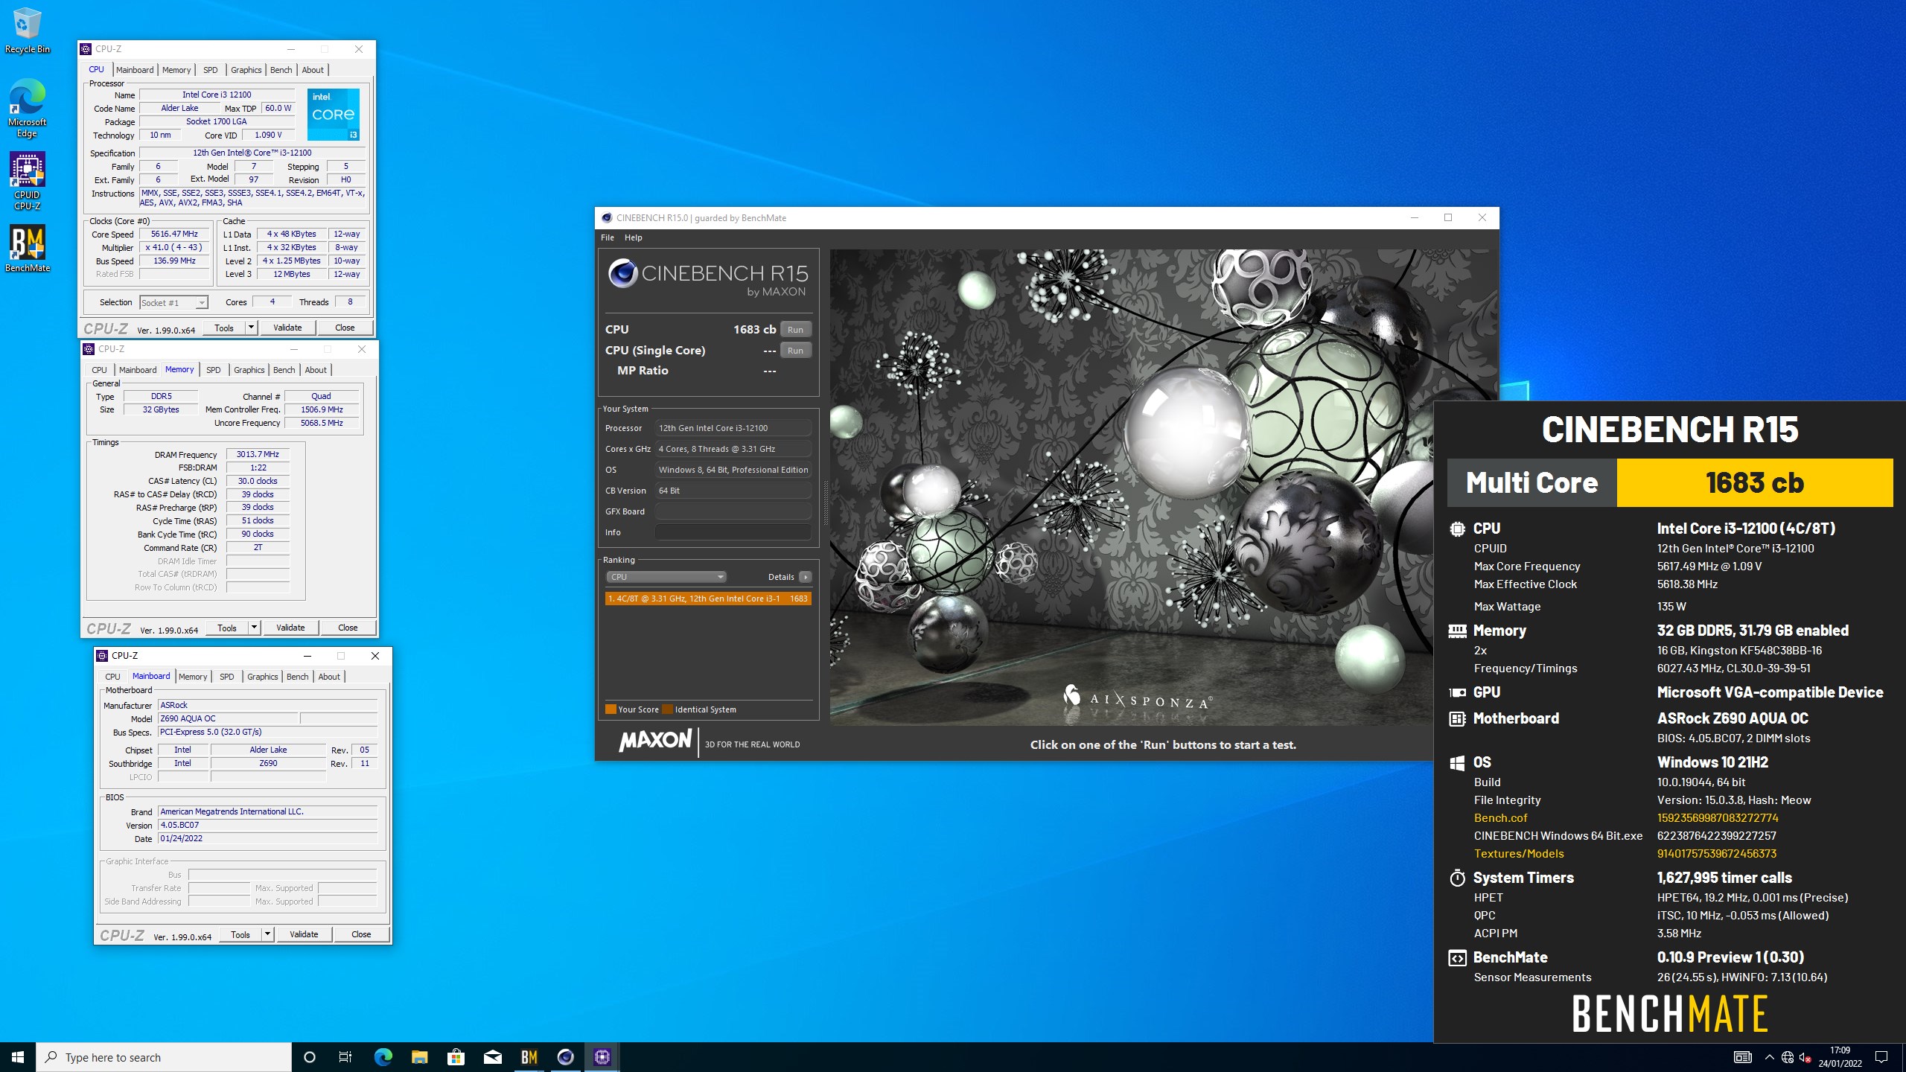Launch Microsoft Edge from the desktop
This screenshot has width=1906, height=1072.
[27, 108]
